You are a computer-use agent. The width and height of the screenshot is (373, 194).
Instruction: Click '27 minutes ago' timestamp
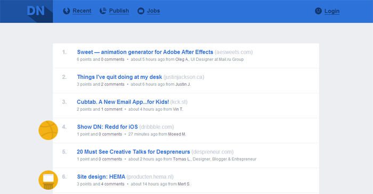coord(143,134)
